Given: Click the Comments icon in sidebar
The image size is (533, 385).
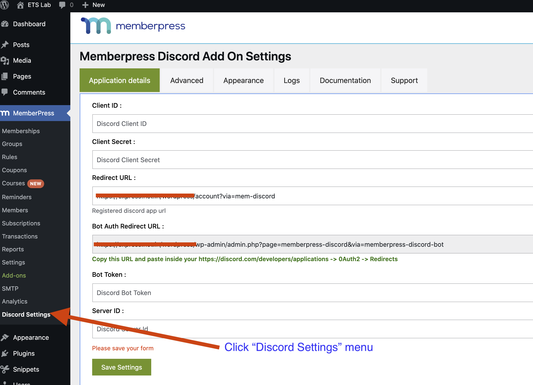Looking at the screenshot, I should (5, 92).
